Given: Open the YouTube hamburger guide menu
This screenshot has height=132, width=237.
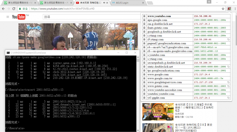Looking at the screenshot, I should pyautogui.click(x=8, y=17).
